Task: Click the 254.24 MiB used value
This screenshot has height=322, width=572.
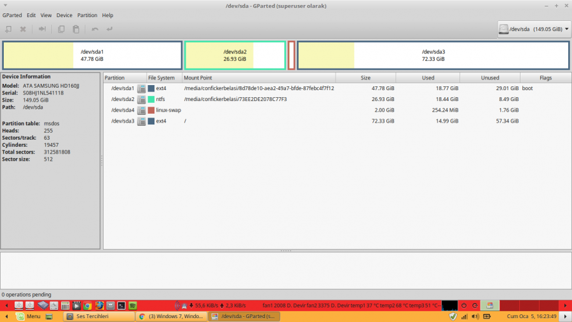Action: tap(445, 110)
